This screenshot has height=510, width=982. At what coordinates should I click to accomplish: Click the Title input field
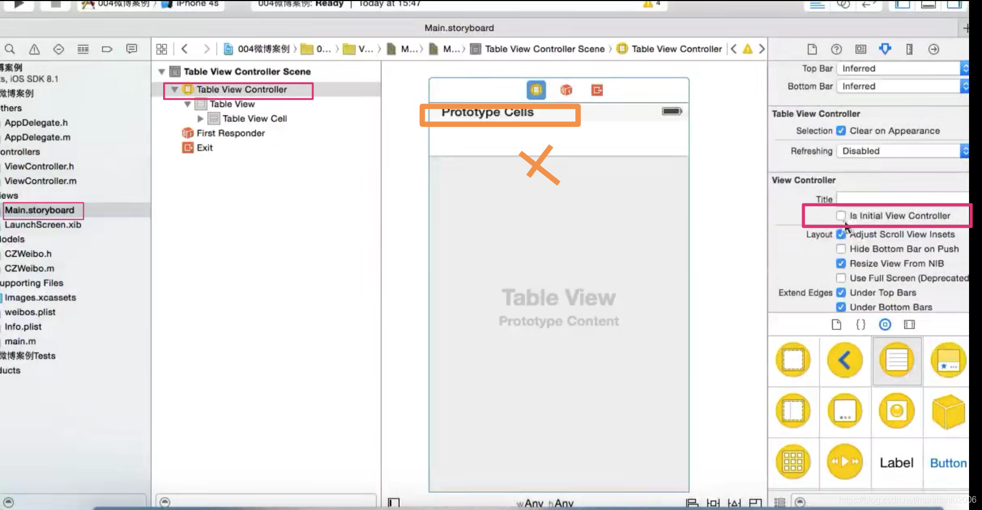tap(903, 199)
